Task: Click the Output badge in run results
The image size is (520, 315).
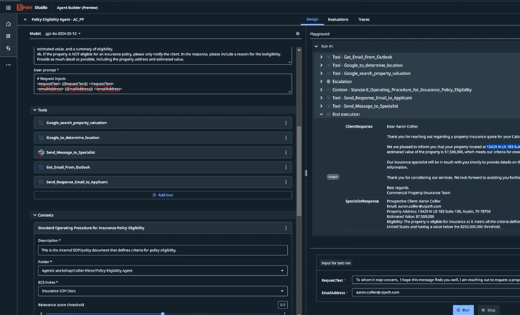Action: click(x=332, y=177)
